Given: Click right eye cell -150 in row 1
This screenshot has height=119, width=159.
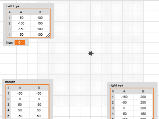Looking at the screenshot, I should [x=124, y=97].
